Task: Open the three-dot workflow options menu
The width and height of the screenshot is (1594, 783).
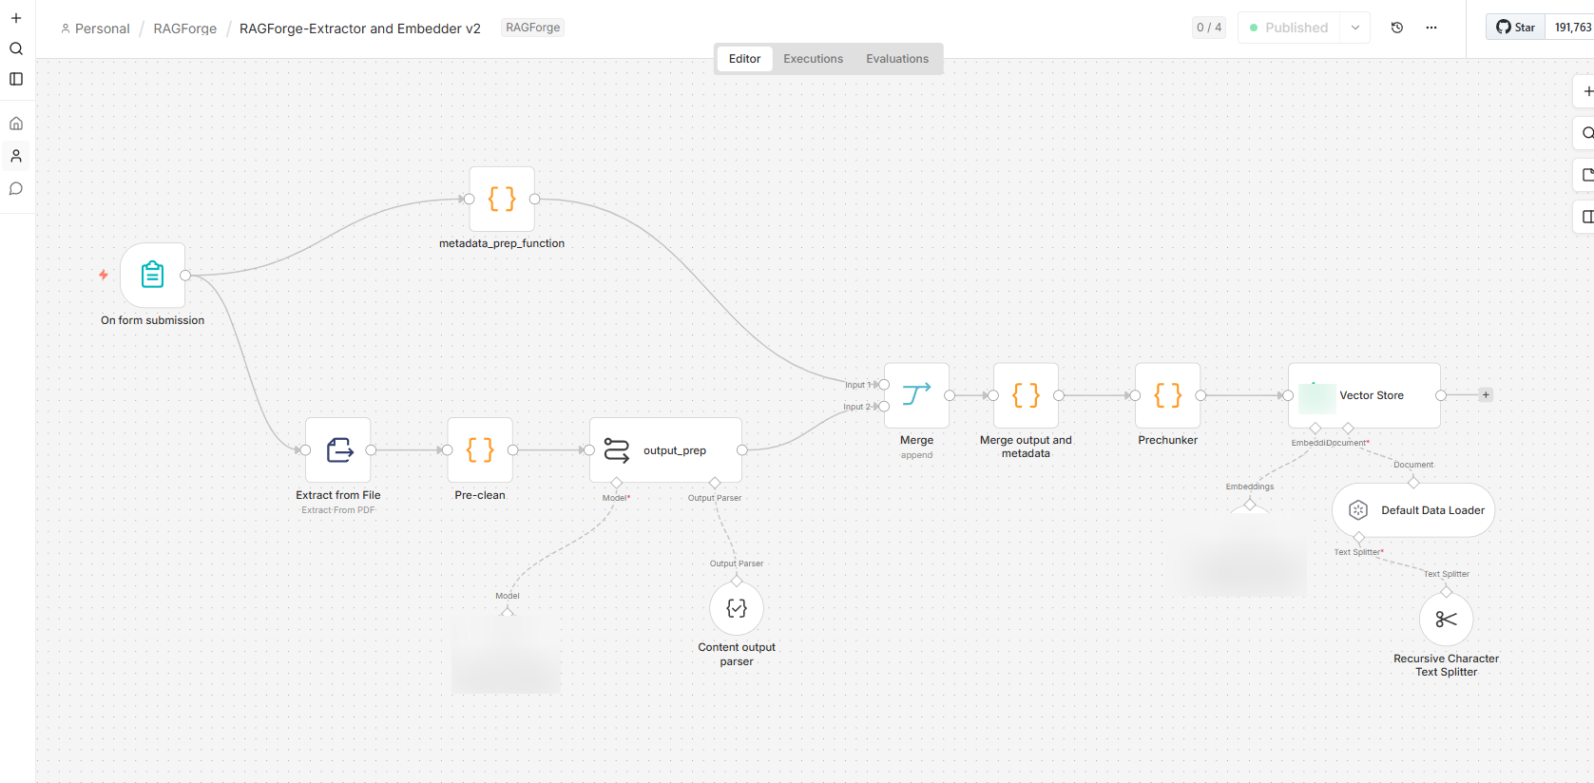Action: coord(1431,28)
